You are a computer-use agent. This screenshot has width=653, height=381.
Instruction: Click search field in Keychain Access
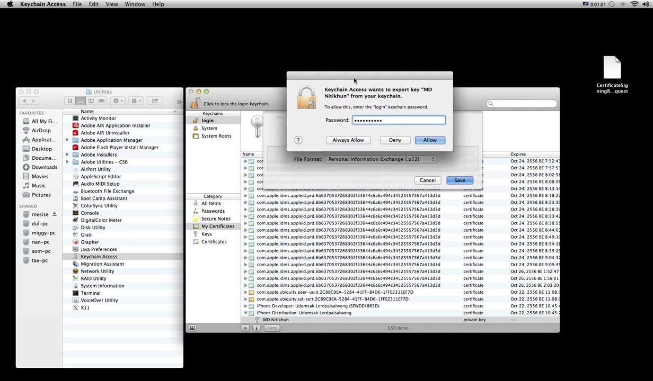pyautogui.click(x=522, y=104)
